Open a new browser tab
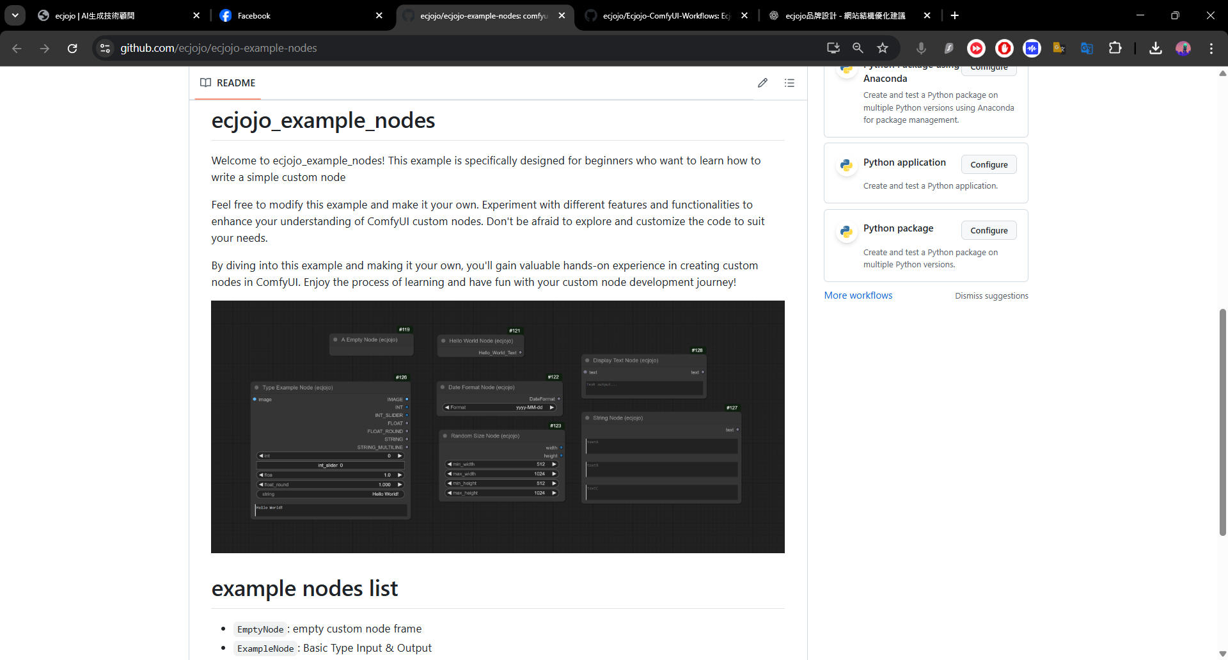Image resolution: width=1228 pixels, height=660 pixels. pos(955,15)
